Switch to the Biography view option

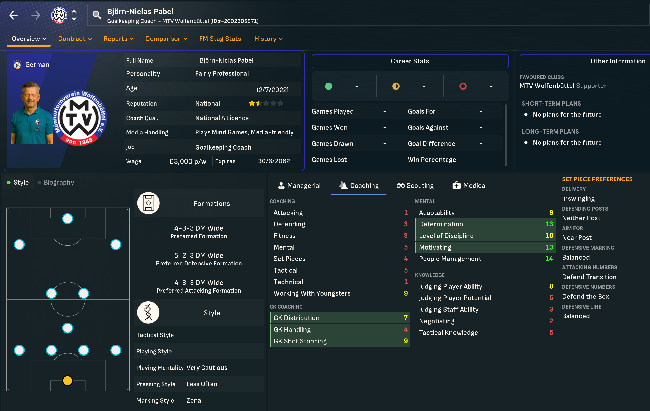56,183
